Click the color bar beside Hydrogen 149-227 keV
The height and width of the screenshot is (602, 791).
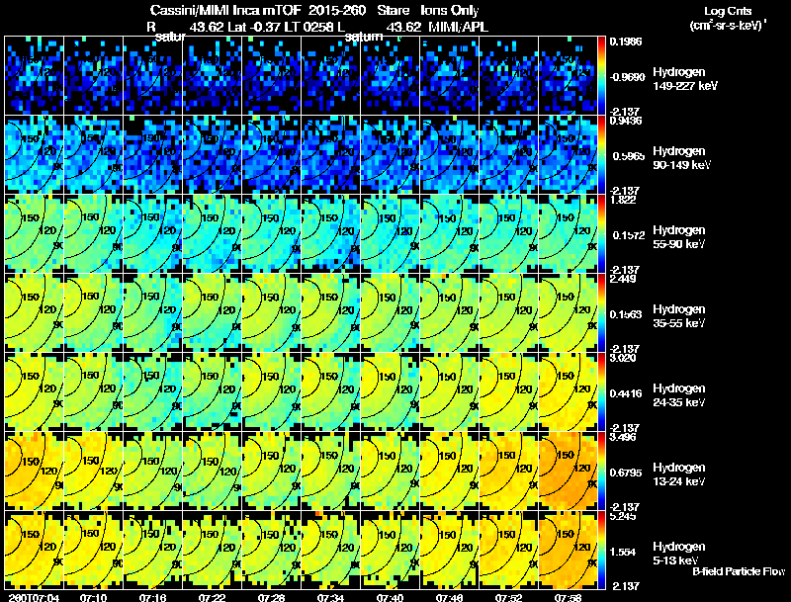601,75
